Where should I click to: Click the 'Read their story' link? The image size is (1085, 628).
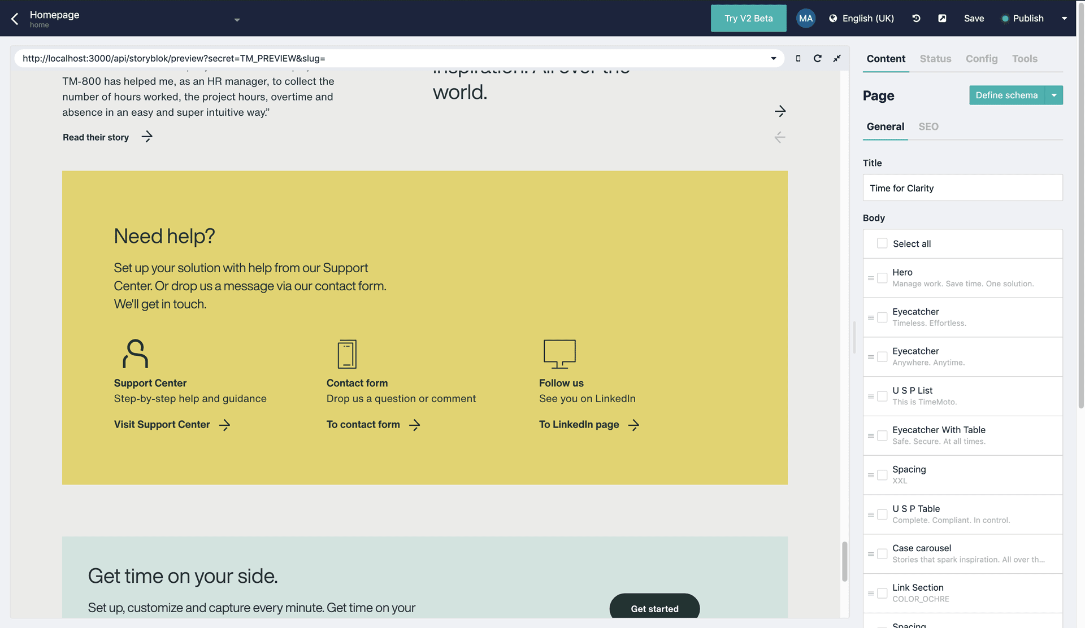(96, 137)
